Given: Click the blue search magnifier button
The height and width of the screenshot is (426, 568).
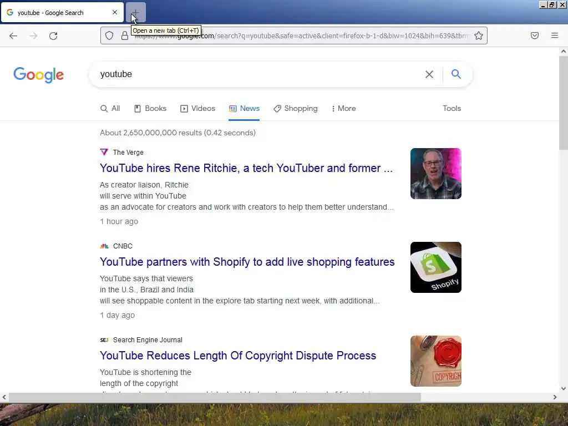Looking at the screenshot, I should click(456, 74).
